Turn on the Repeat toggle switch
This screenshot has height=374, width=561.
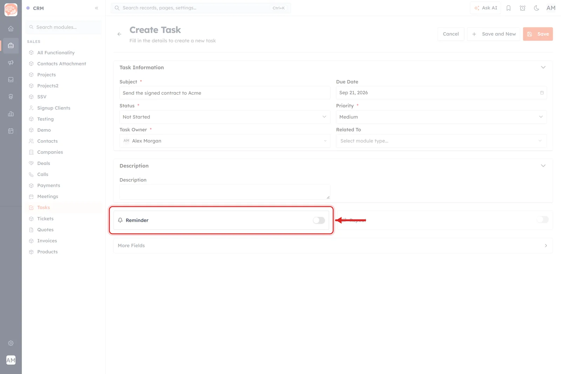542,220
